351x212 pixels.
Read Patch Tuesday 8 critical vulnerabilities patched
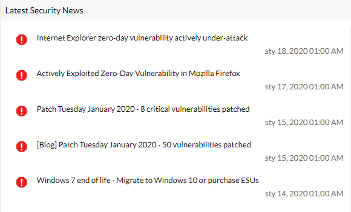point(143,109)
